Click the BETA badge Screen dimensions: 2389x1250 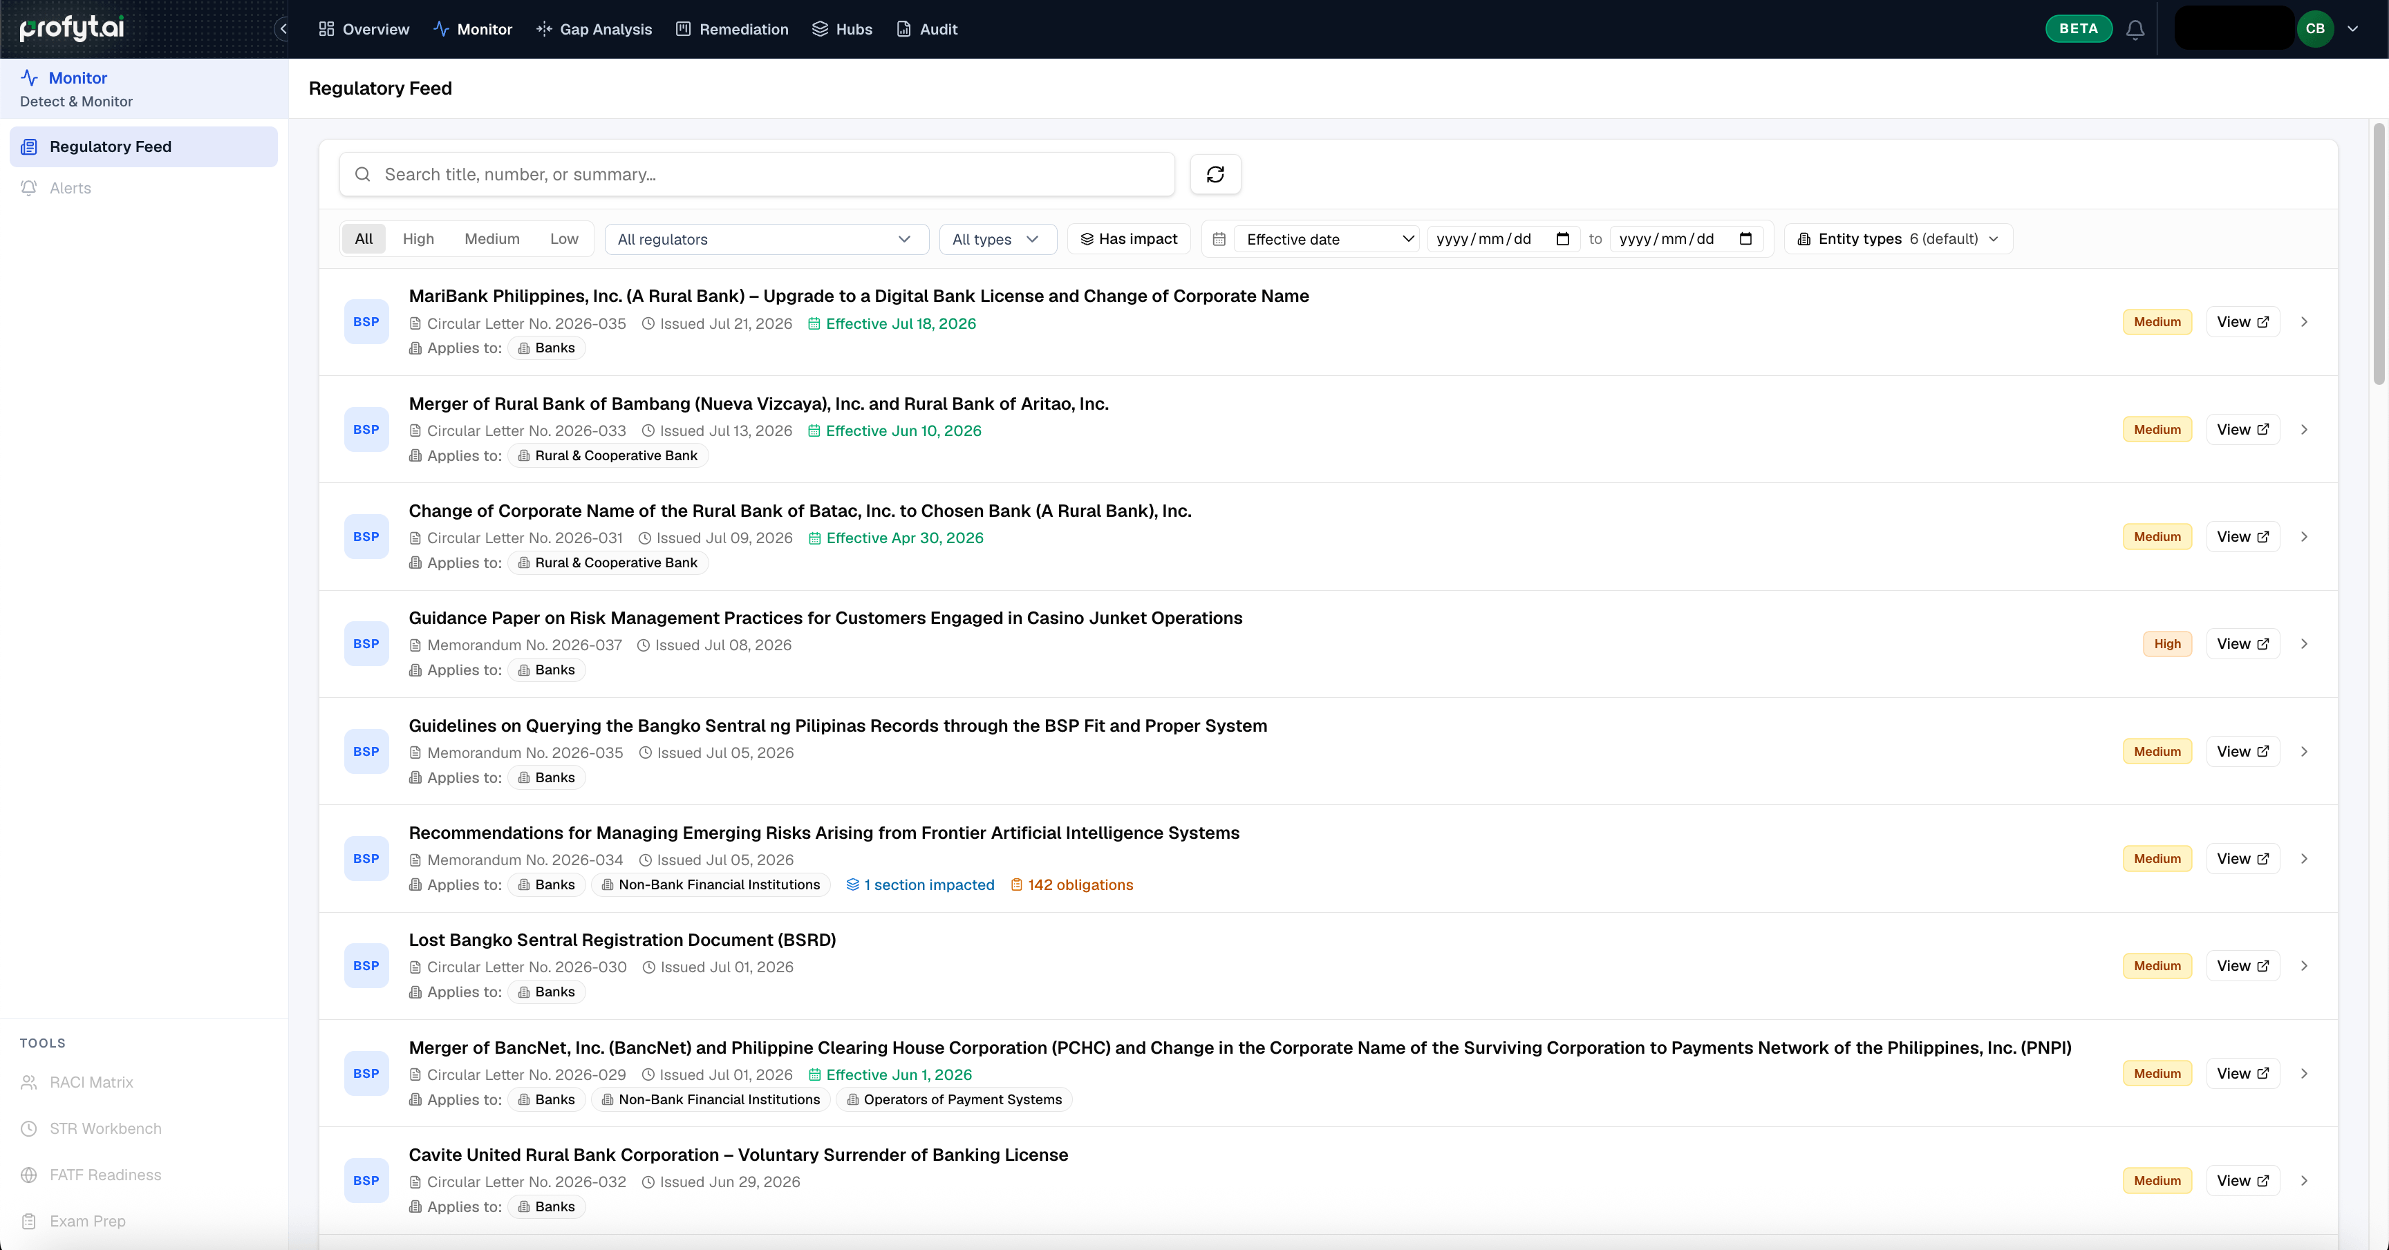click(x=2079, y=29)
